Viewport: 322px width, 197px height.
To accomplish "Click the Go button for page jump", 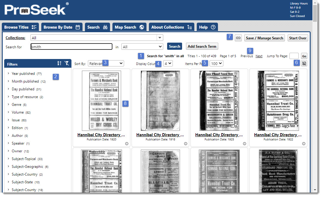I will tap(304, 56).
